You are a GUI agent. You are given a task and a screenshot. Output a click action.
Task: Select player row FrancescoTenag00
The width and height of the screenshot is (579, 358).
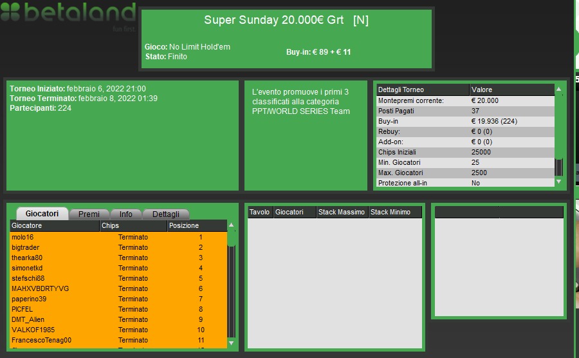[118, 341]
